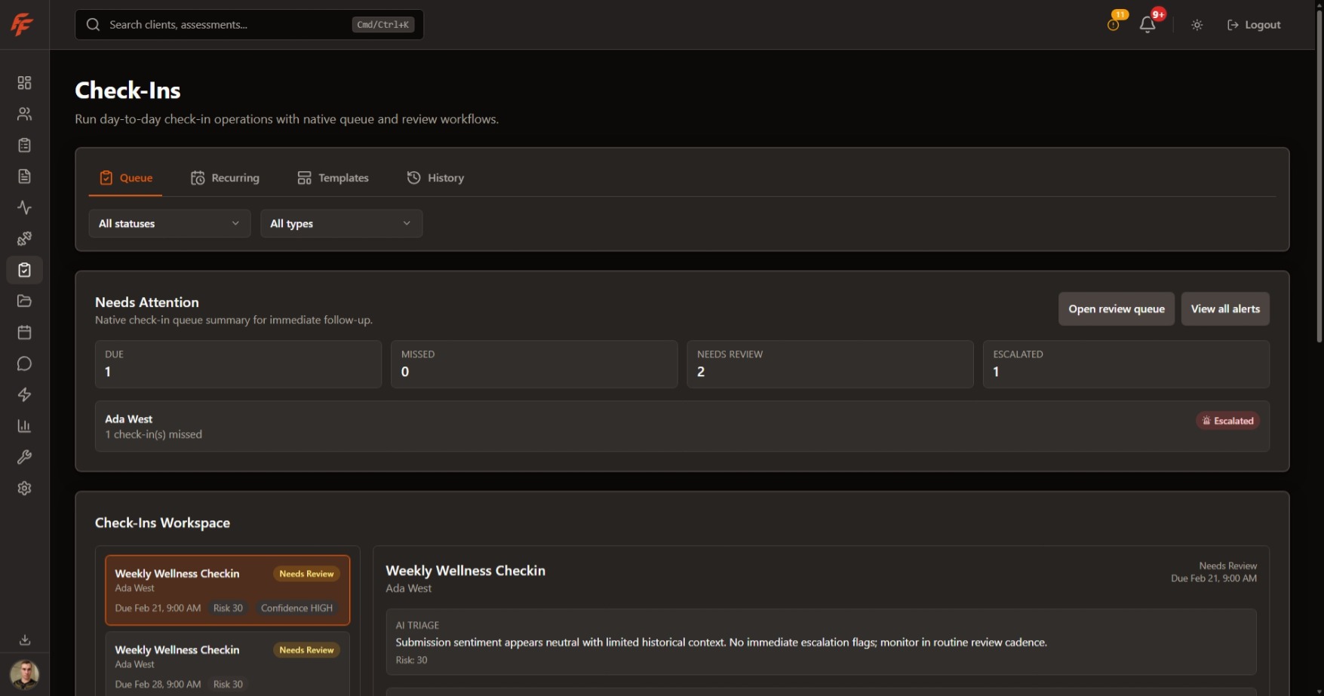Image resolution: width=1324 pixels, height=696 pixels.
Task: Select the clipboard Check-Ins icon in sidebar
Action: click(x=24, y=269)
